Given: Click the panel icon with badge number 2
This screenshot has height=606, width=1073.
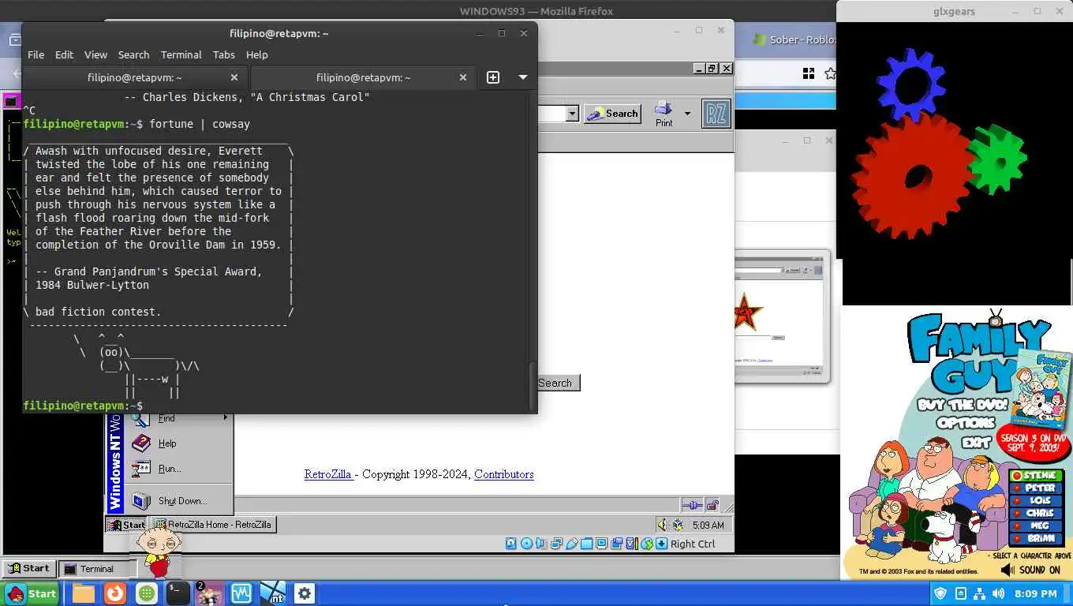Looking at the screenshot, I should coord(209,593).
